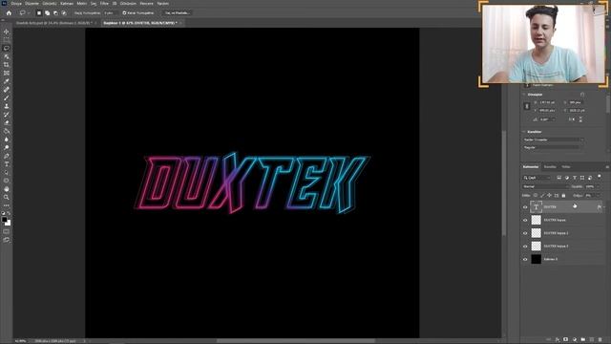This screenshot has height=344, width=611.
Task: Toggle the anti-alias checkbox
Action: point(124,12)
